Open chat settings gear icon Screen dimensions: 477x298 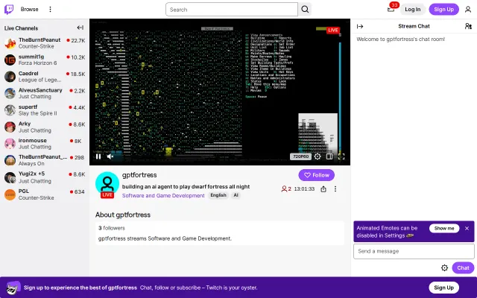point(444,267)
